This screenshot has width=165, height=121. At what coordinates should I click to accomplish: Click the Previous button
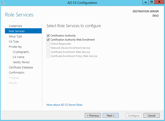click(x=93, y=116)
